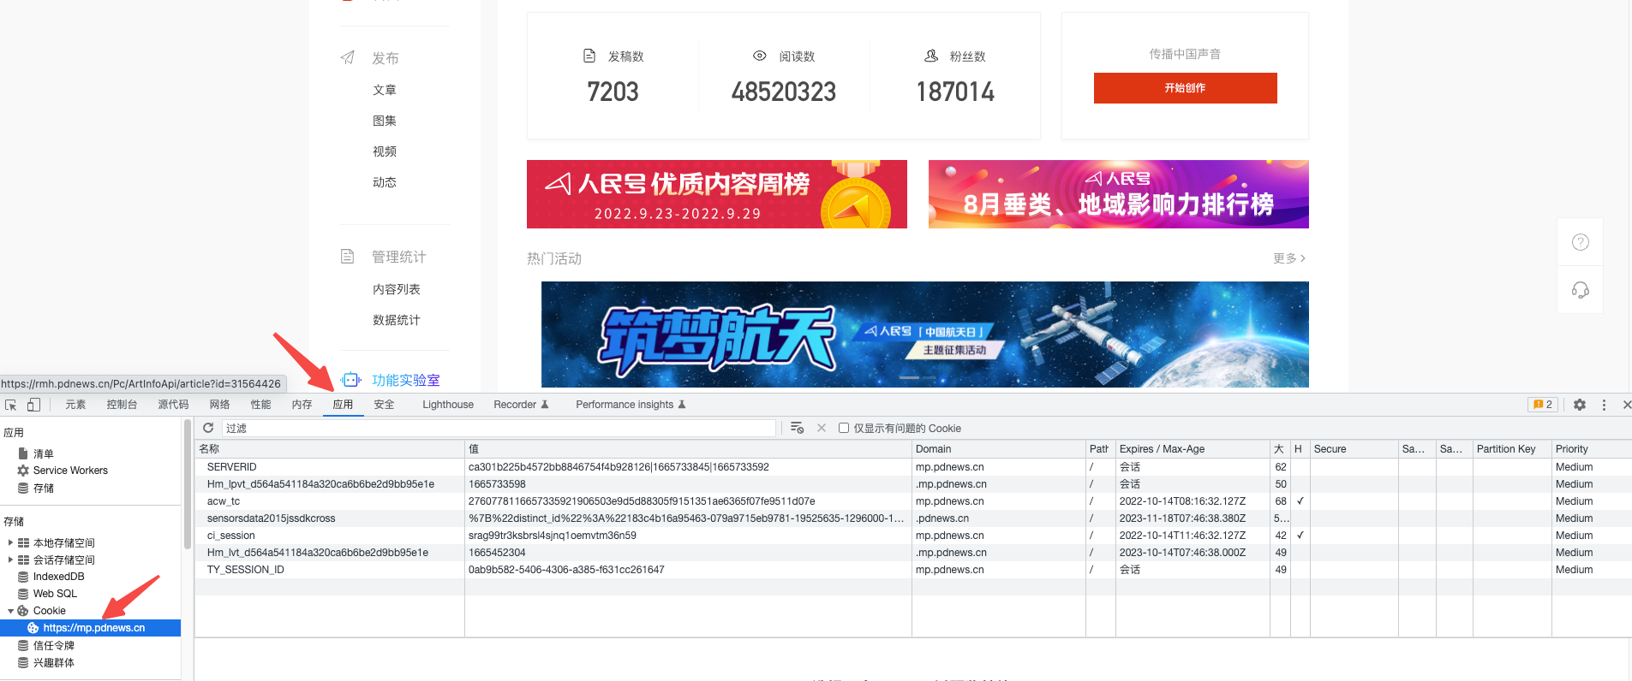This screenshot has height=681, width=1632.
Task: Select the SERVERID cookie row
Action: pyautogui.click(x=913, y=467)
